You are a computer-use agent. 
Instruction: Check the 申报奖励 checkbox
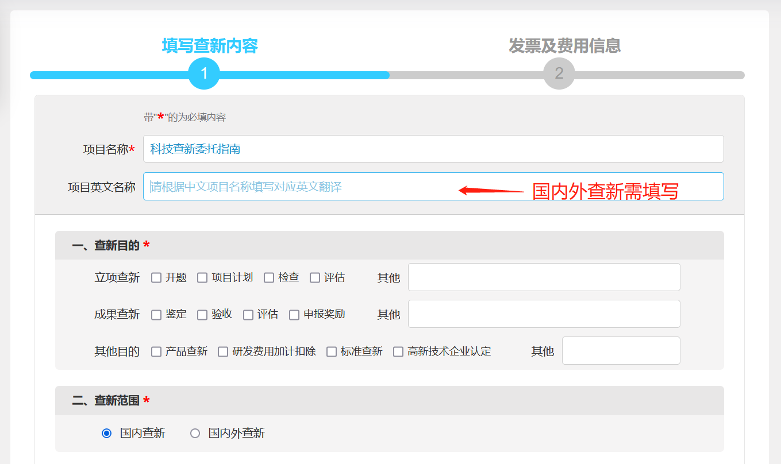click(x=294, y=315)
